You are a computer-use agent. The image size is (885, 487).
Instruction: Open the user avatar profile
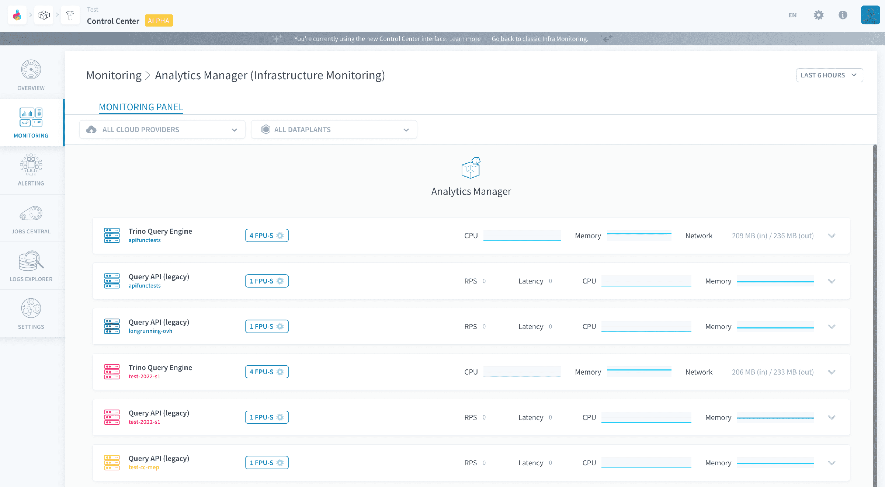[x=870, y=15]
